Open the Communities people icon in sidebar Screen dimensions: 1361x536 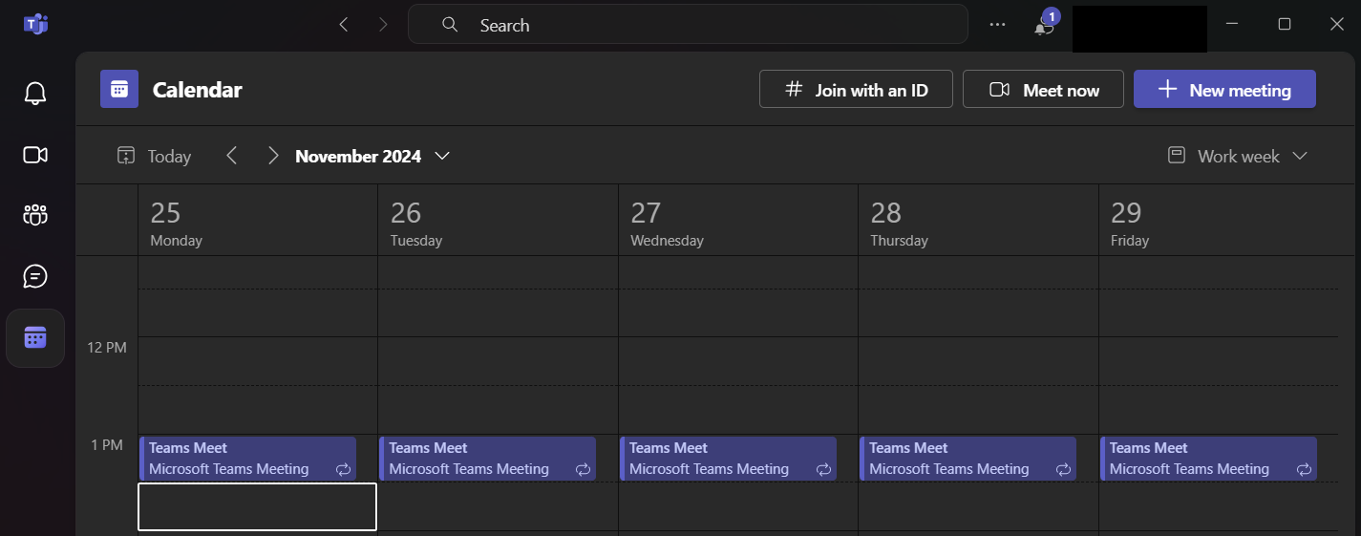(x=35, y=215)
